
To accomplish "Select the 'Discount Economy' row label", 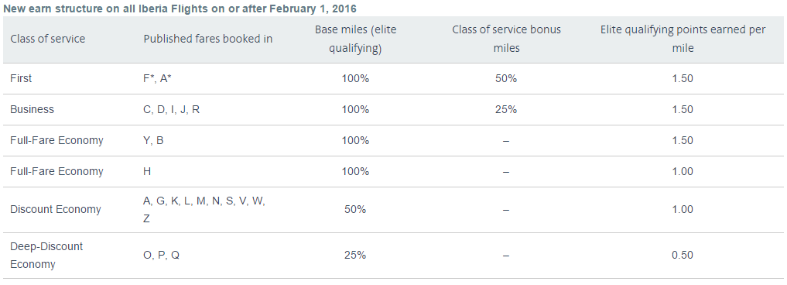I will coord(56,210).
